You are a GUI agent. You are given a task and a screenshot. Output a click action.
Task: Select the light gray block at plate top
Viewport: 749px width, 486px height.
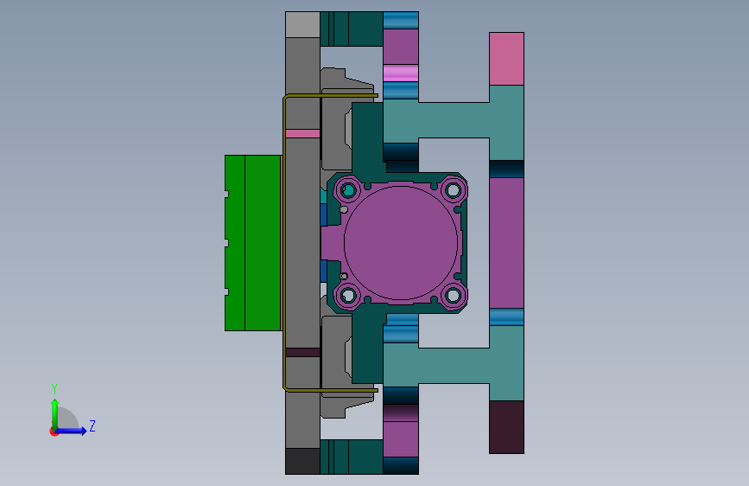pyautogui.click(x=302, y=25)
